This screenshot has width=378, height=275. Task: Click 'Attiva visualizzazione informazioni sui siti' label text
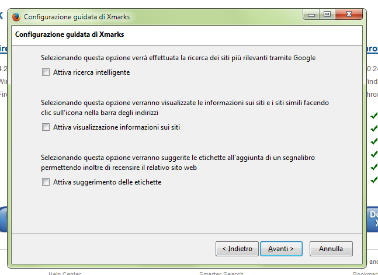click(116, 127)
